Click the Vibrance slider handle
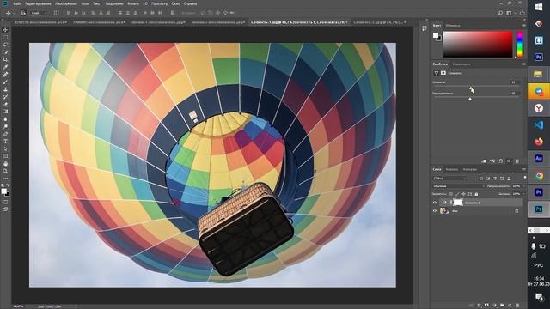This screenshot has height=309, width=550. point(470,88)
